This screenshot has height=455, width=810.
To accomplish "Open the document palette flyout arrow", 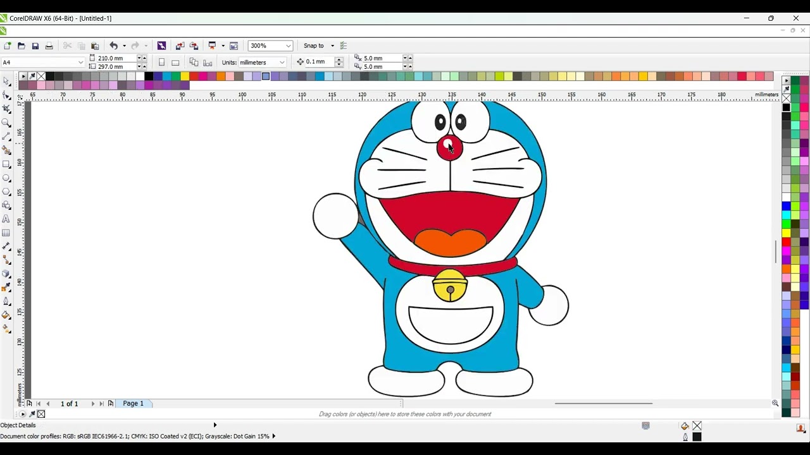I will [x=23, y=414].
